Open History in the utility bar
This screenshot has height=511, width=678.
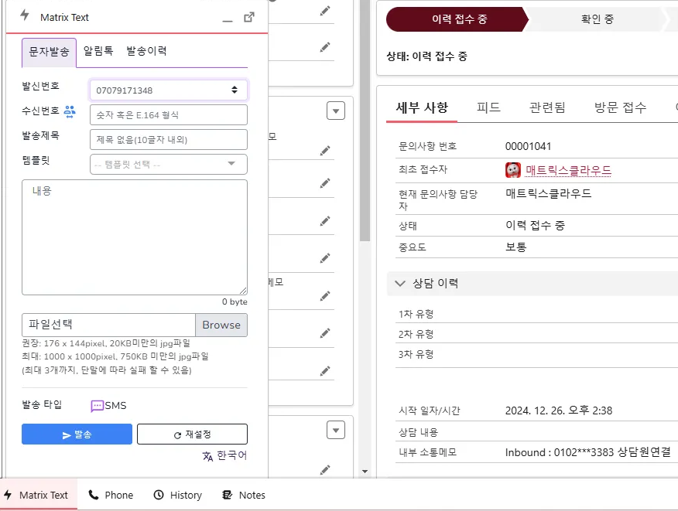pyautogui.click(x=177, y=495)
